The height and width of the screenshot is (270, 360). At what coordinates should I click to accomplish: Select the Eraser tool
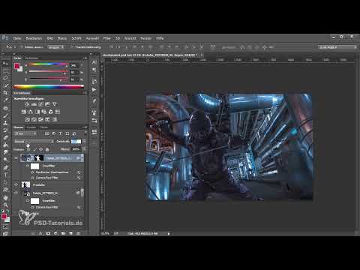(x=5, y=137)
